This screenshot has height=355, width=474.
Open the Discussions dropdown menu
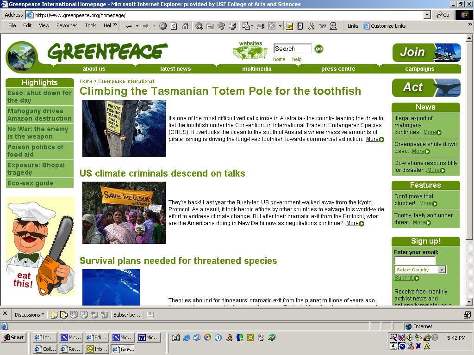29,314
